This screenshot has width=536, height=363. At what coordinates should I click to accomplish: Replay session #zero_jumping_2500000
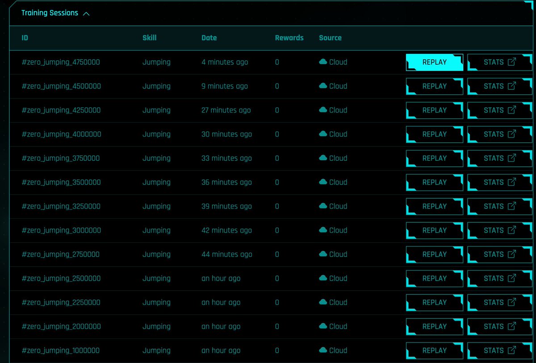[x=434, y=279]
